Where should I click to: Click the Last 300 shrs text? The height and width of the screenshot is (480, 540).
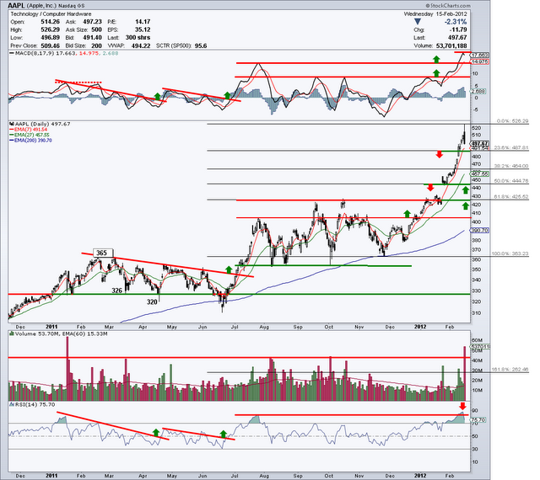click(x=129, y=38)
